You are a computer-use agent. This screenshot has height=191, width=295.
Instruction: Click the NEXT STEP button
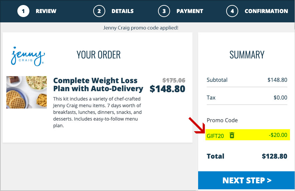pyautogui.click(x=247, y=180)
